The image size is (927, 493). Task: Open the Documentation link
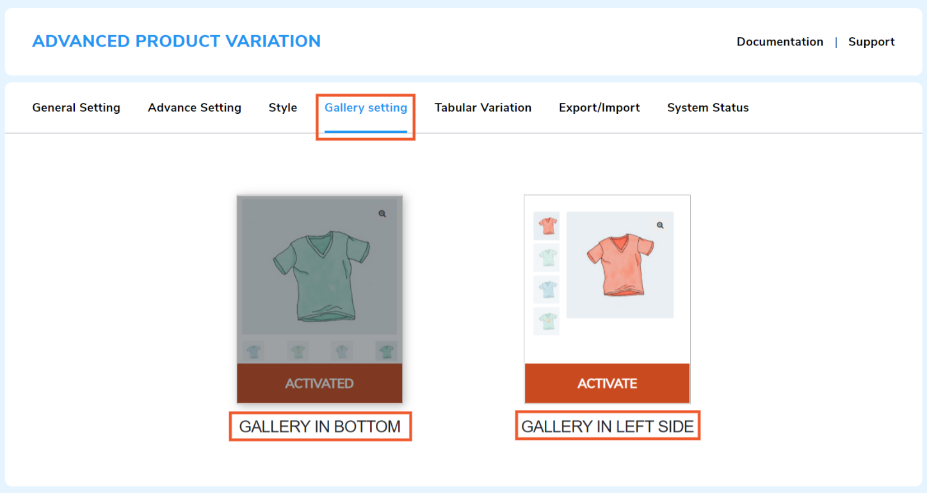[x=780, y=42]
